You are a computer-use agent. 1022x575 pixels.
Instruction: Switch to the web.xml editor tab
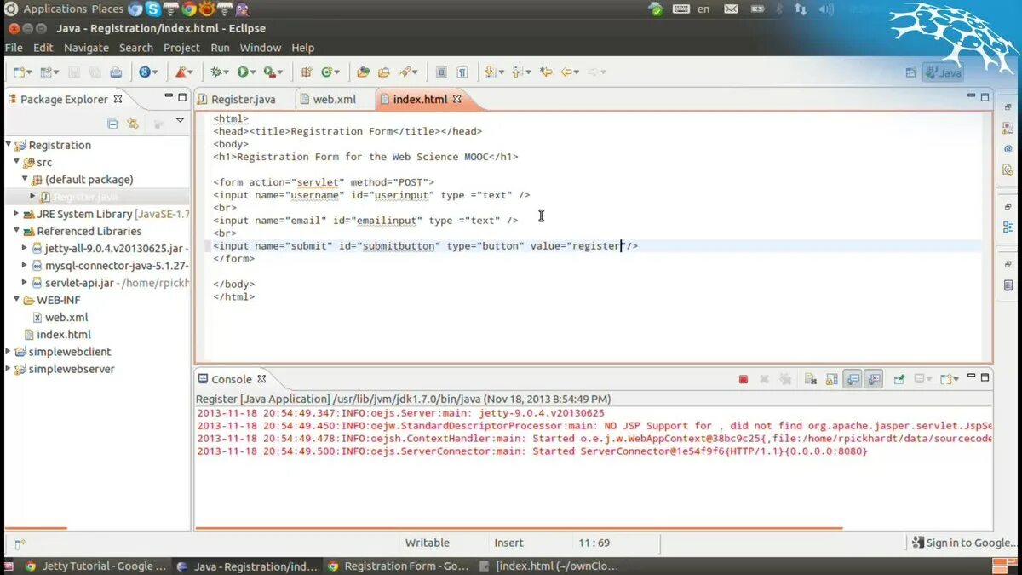(x=335, y=99)
